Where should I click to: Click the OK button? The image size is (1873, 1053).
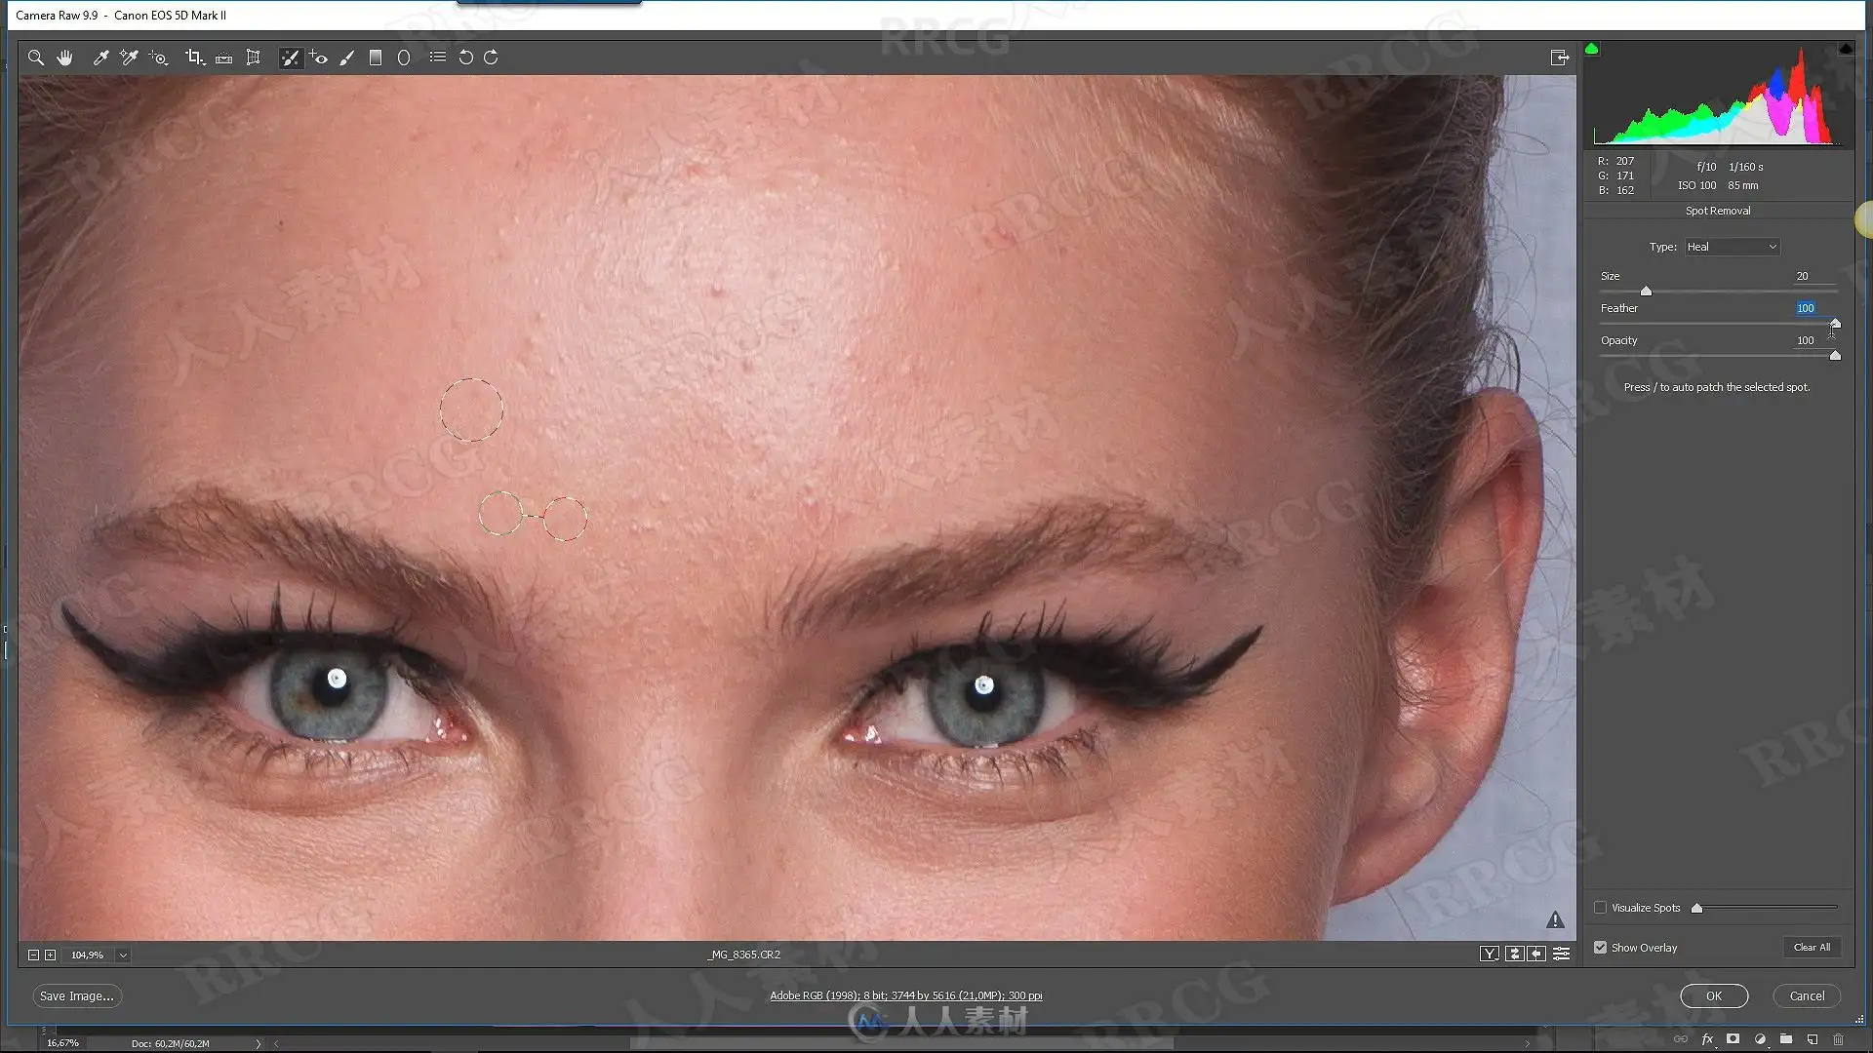pyautogui.click(x=1713, y=996)
